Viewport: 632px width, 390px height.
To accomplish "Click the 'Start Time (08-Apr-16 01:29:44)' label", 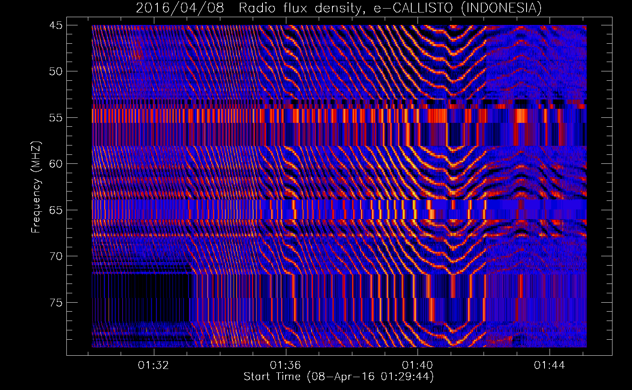I will pos(339,377).
